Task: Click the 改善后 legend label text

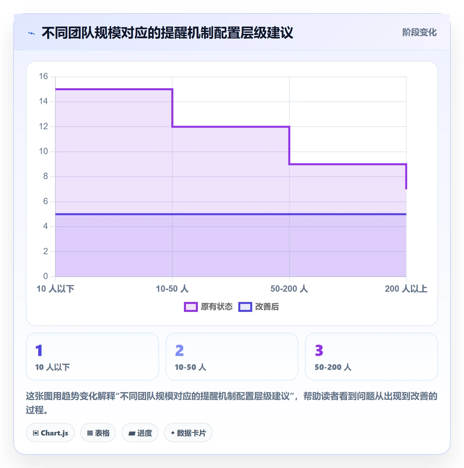Action: point(267,307)
